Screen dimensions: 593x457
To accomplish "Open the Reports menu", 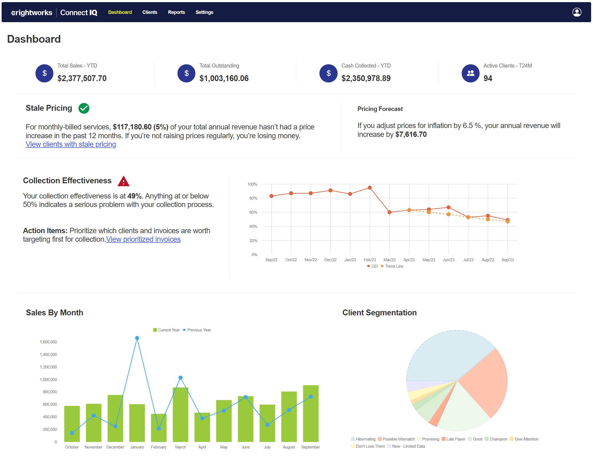I will 176,12.
